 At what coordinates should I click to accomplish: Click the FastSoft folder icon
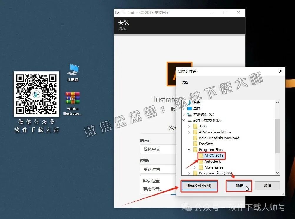(x=195, y=144)
